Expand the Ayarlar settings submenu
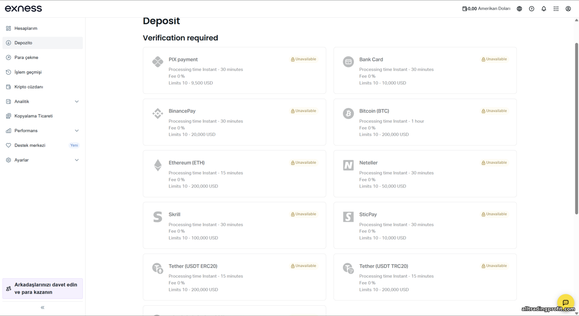 point(76,160)
